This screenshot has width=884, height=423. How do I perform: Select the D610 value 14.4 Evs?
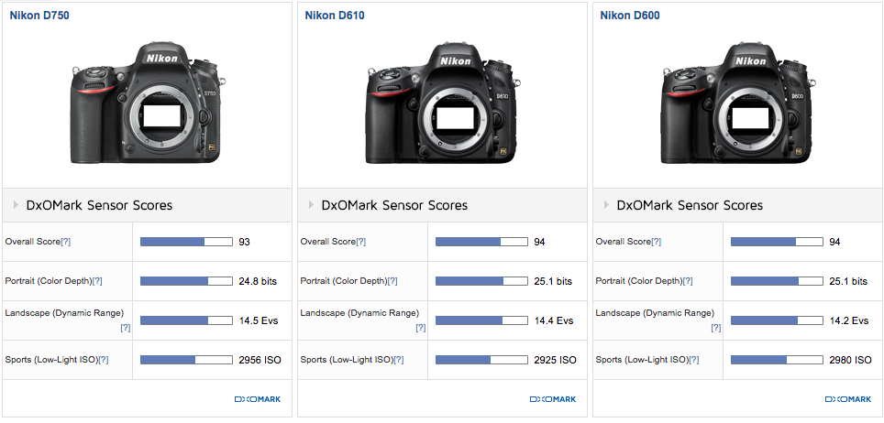click(554, 320)
